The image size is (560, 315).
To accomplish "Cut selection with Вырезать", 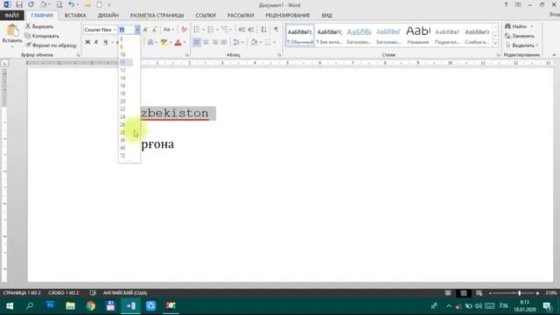I will [39, 26].
